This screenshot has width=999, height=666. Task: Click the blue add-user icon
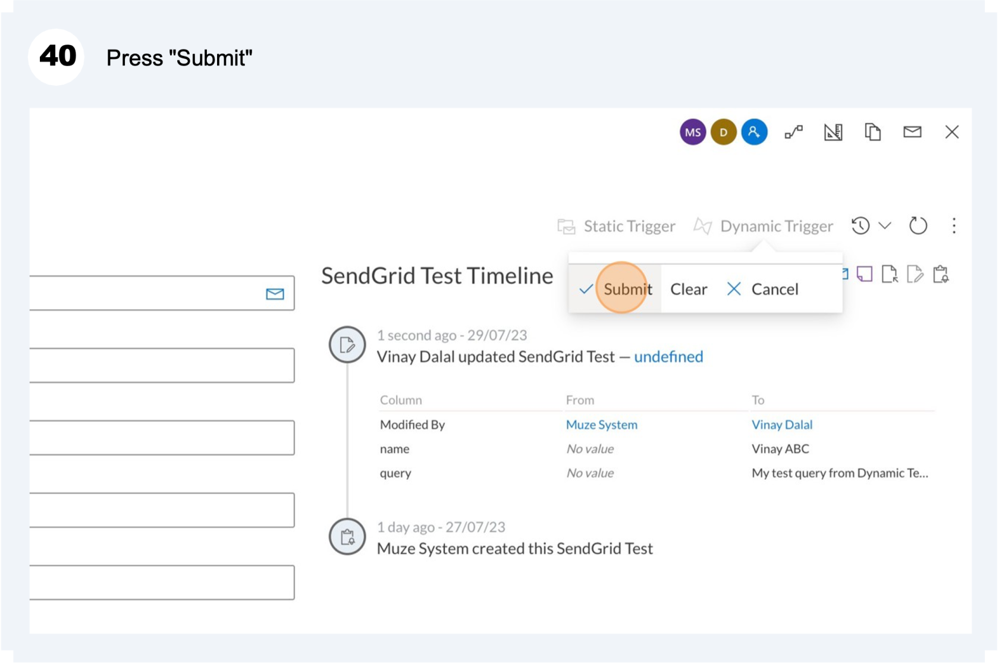[x=754, y=132]
